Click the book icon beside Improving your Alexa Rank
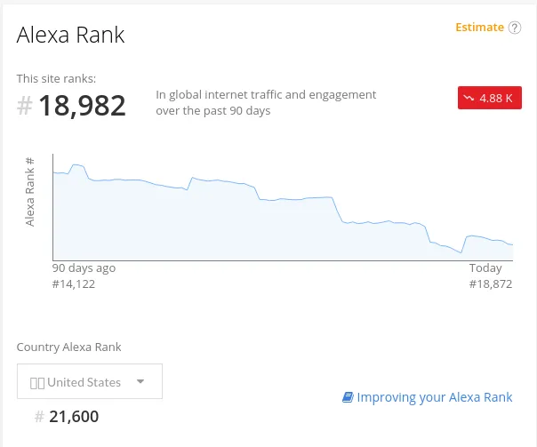 348,397
